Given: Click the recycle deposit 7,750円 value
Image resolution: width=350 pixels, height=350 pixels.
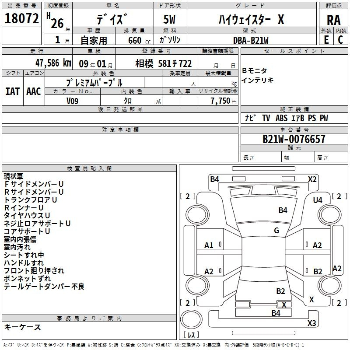Looking at the screenshot, I should coord(223,101).
